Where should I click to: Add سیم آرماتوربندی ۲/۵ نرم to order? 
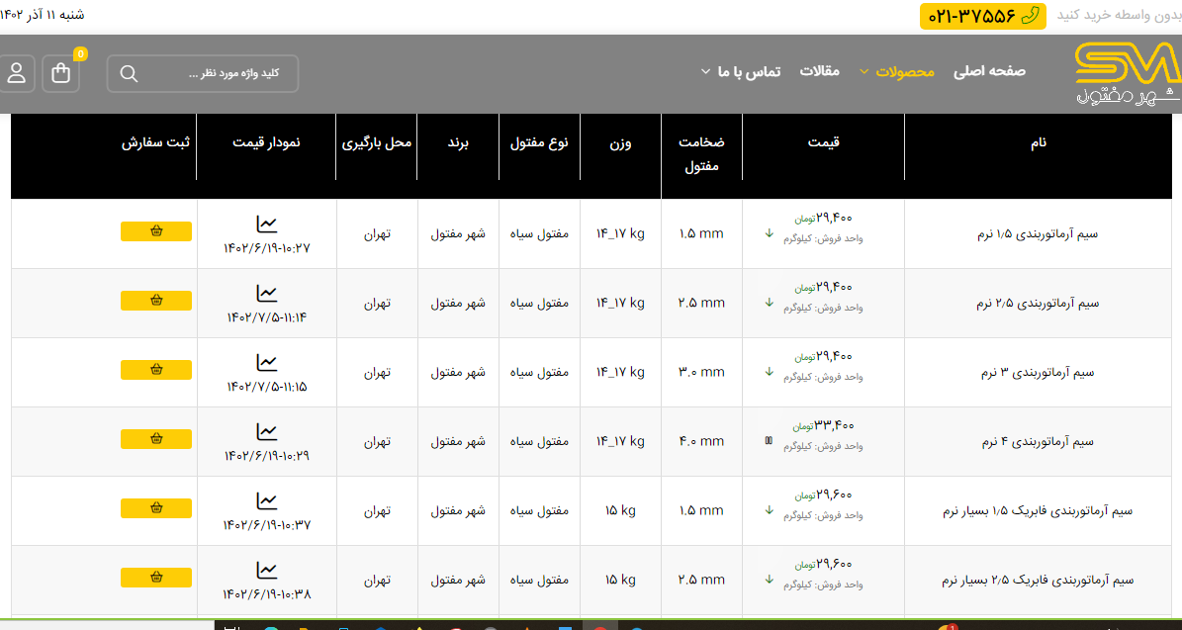[156, 301]
